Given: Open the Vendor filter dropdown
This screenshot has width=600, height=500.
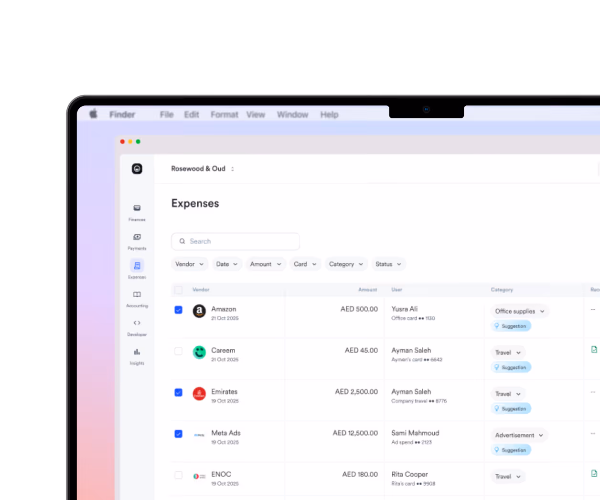Looking at the screenshot, I should pos(190,264).
